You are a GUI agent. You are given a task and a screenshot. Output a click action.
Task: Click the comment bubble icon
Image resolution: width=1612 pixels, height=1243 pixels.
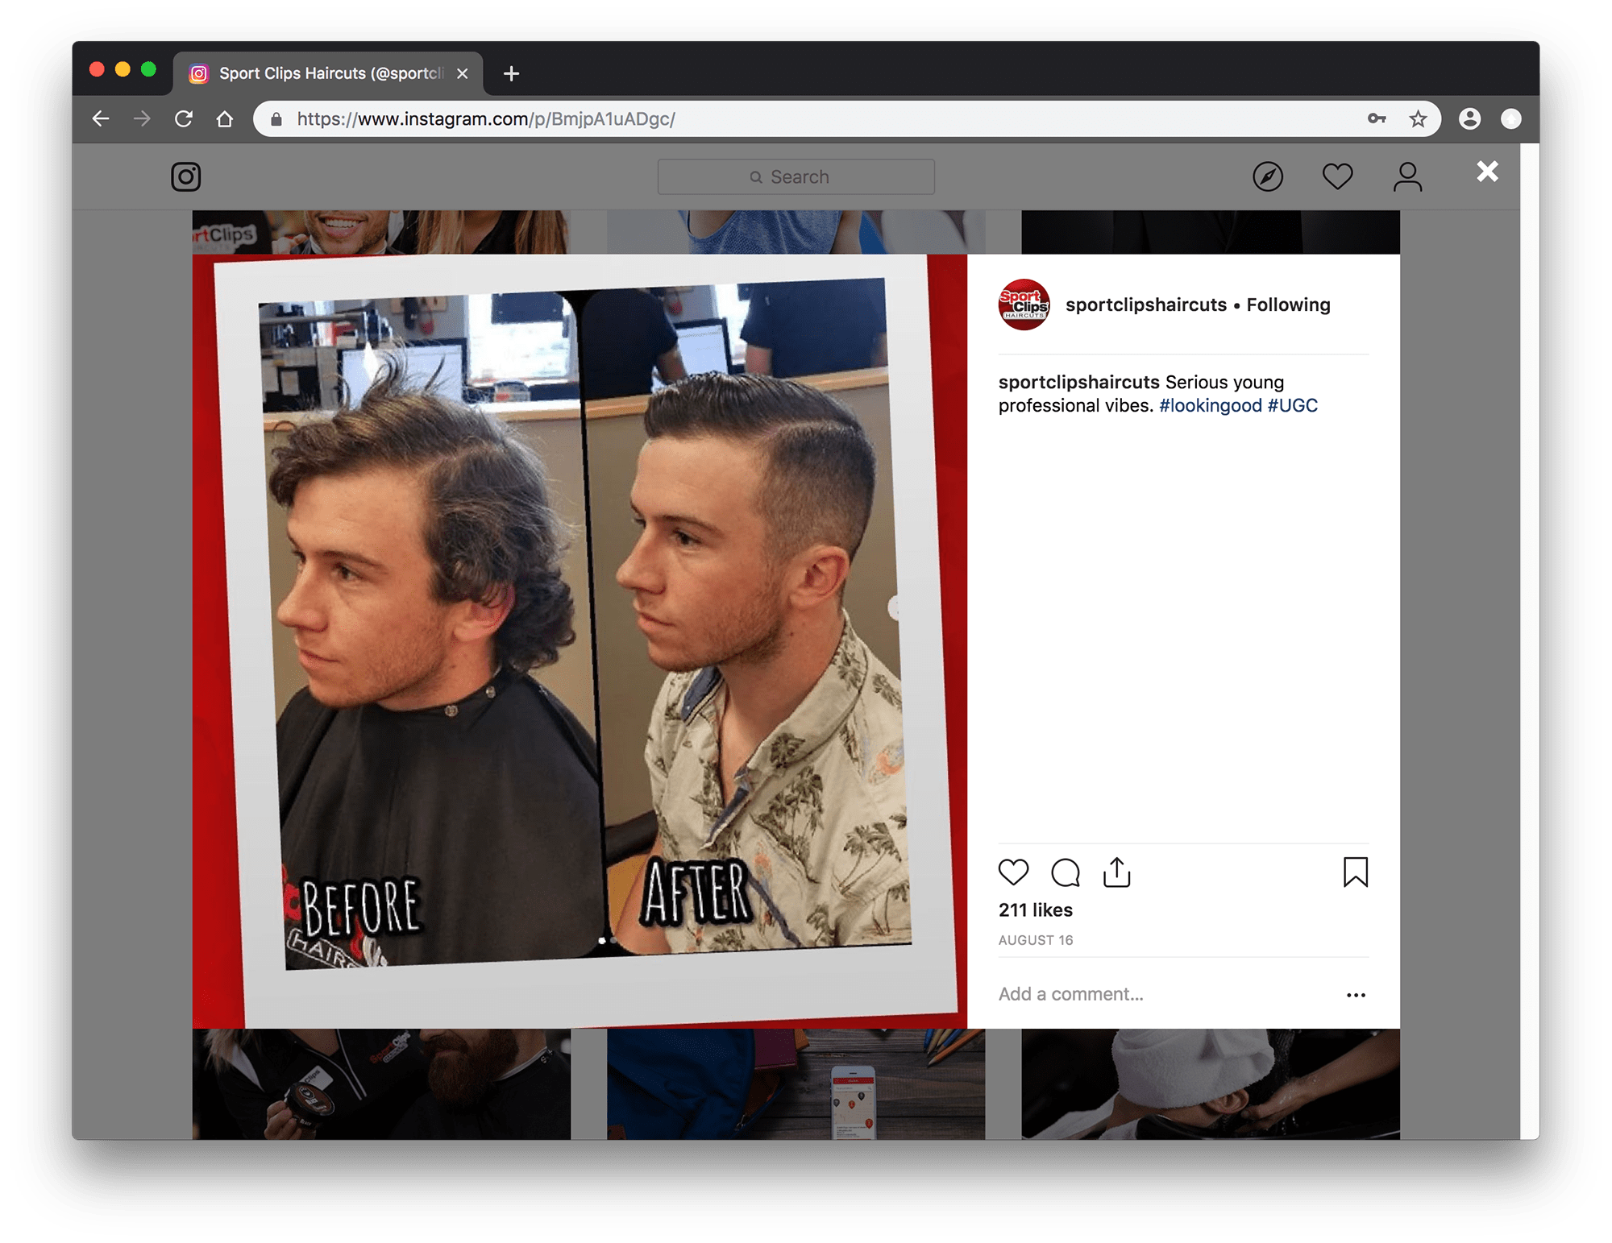pyautogui.click(x=1066, y=872)
